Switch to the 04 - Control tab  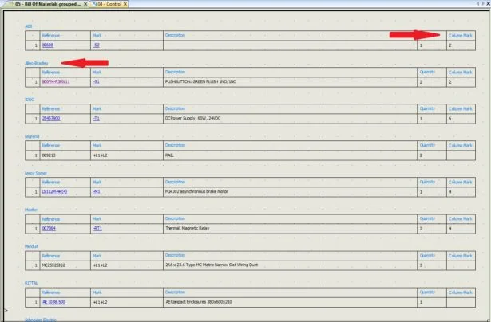[x=109, y=4]
